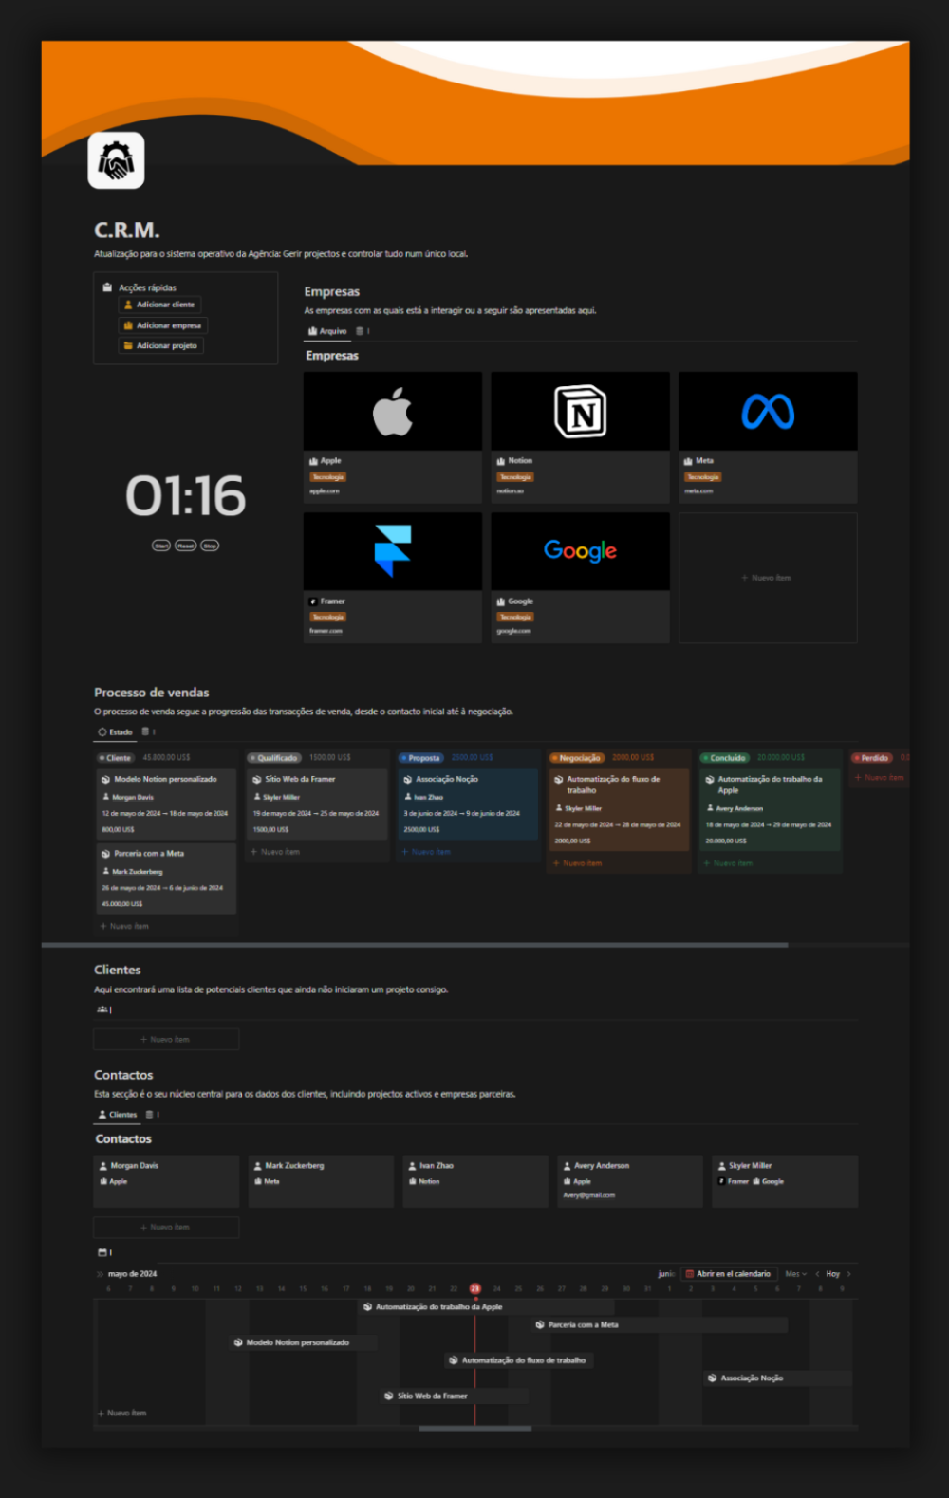Select the Arquivo view tab
949x1498 pixels.
[x=327, y=331]
